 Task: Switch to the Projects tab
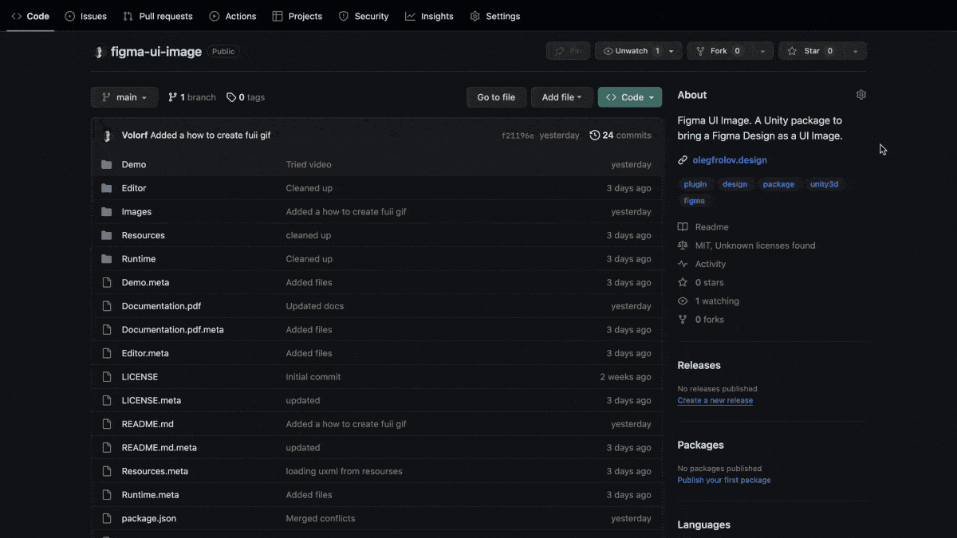tap(297, 16)
